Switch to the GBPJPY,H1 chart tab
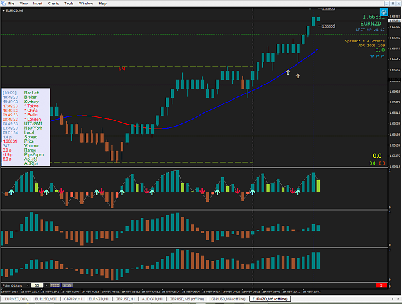 pos(73,299)
